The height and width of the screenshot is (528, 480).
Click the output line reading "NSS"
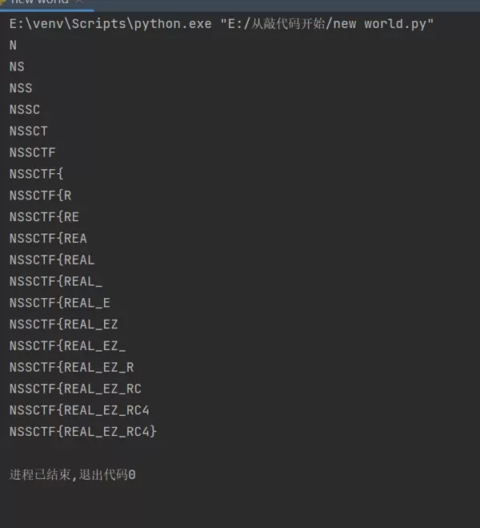[21, 88]
